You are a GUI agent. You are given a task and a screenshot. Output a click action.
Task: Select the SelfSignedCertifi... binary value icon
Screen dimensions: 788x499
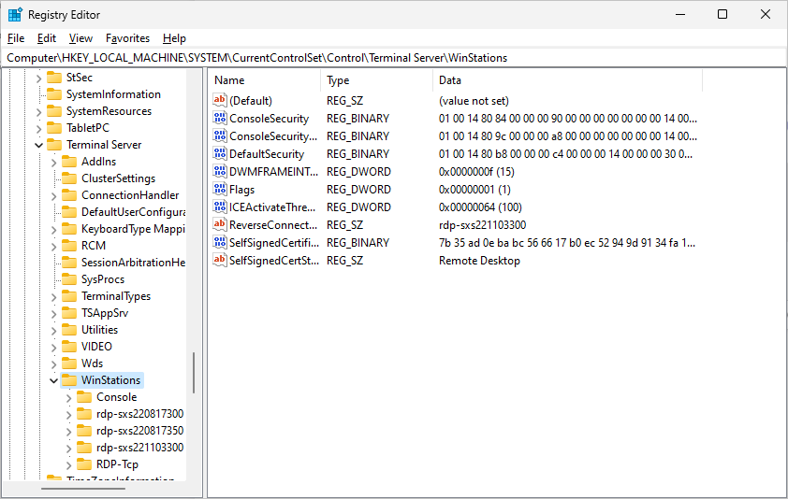pyautogui.click(x=220, y=242)
